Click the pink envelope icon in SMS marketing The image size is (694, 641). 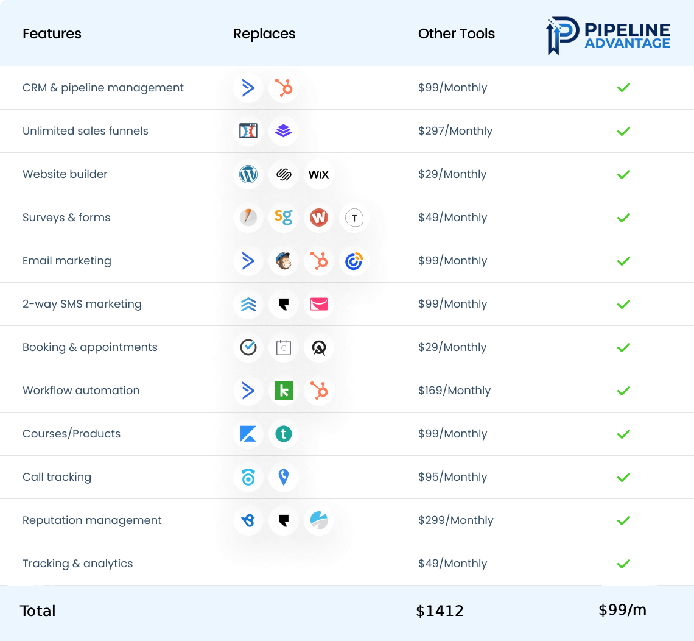pyautogui.click(x=318, y=305)
